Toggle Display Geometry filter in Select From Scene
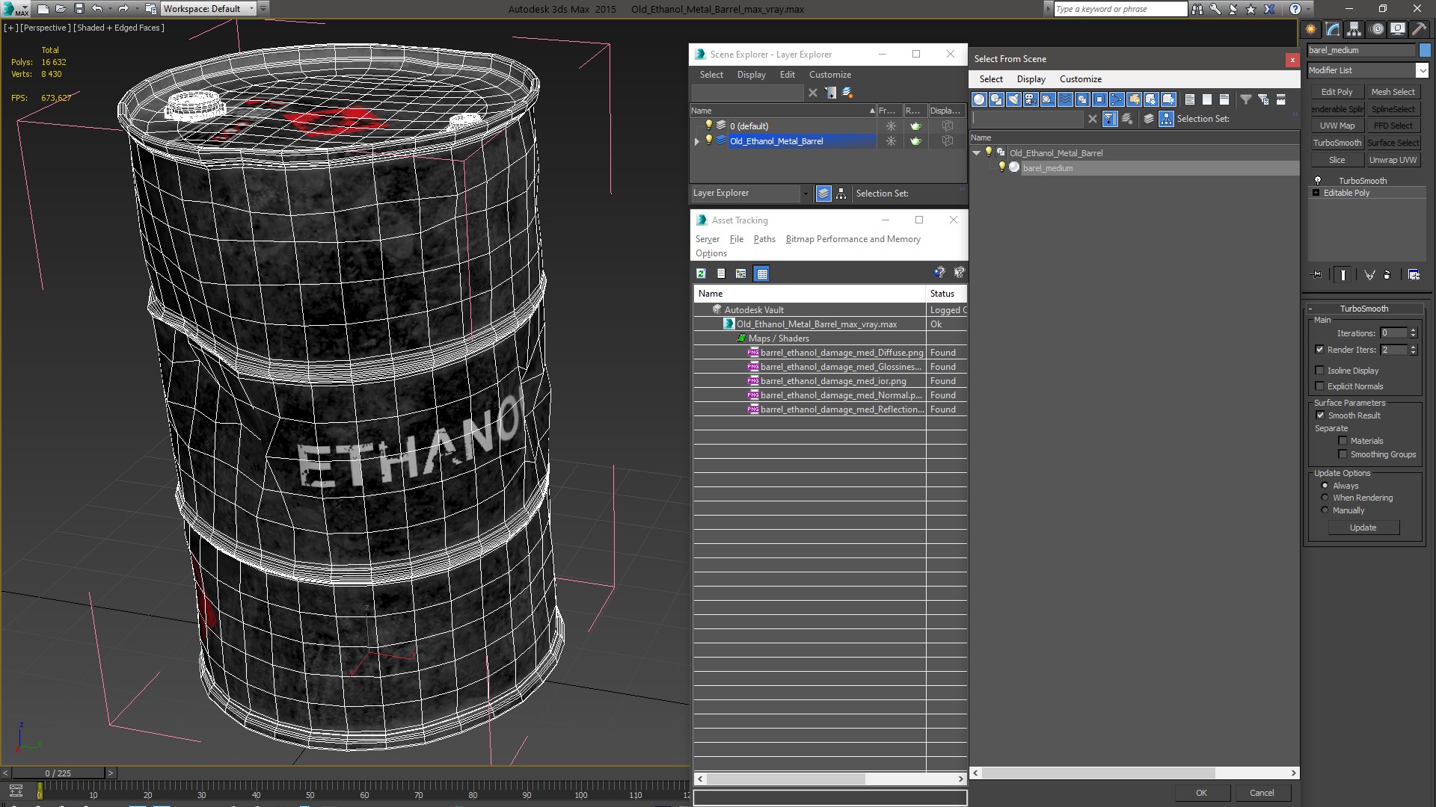The image size is (1436, 807). pyautogui.click(x=979, y=99)
